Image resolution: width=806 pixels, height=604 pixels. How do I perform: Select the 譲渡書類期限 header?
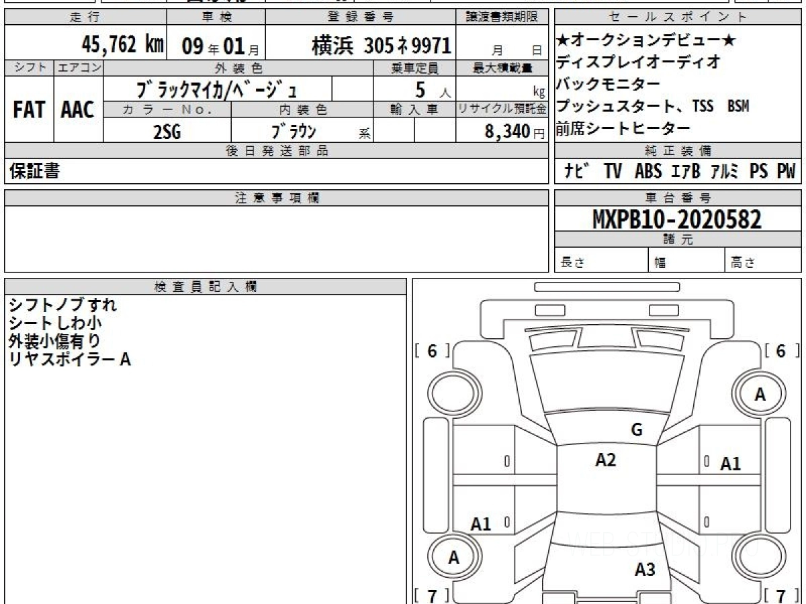coord(502,17)
